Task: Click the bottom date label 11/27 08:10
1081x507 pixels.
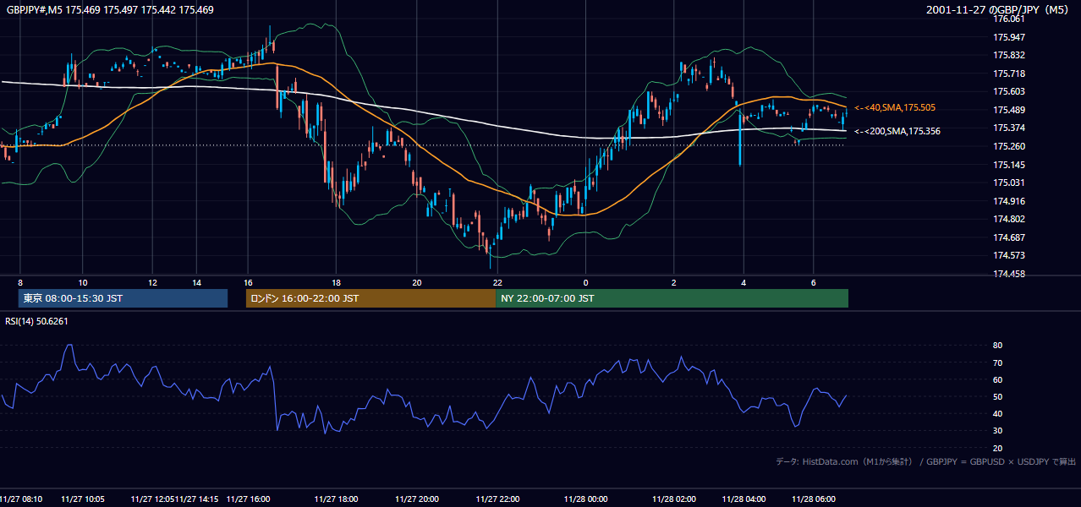Action: (x=22, y=499)
